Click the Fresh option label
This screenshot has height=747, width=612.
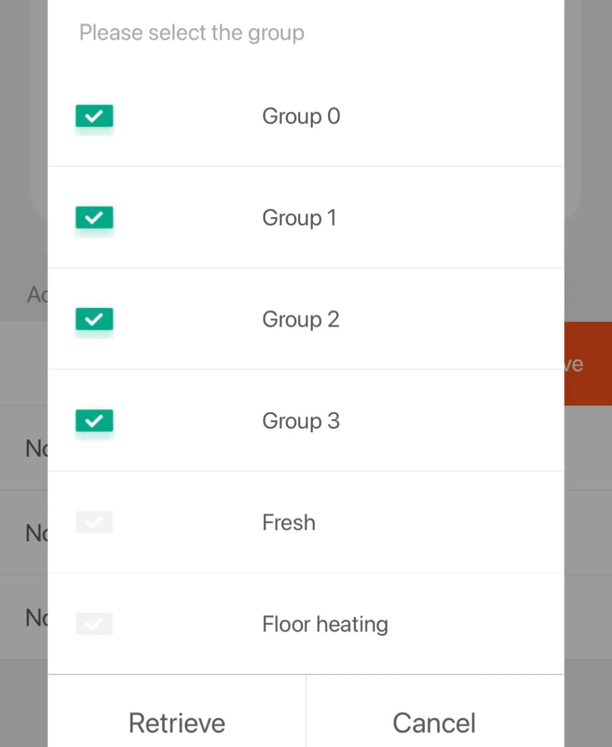[289, 523]
